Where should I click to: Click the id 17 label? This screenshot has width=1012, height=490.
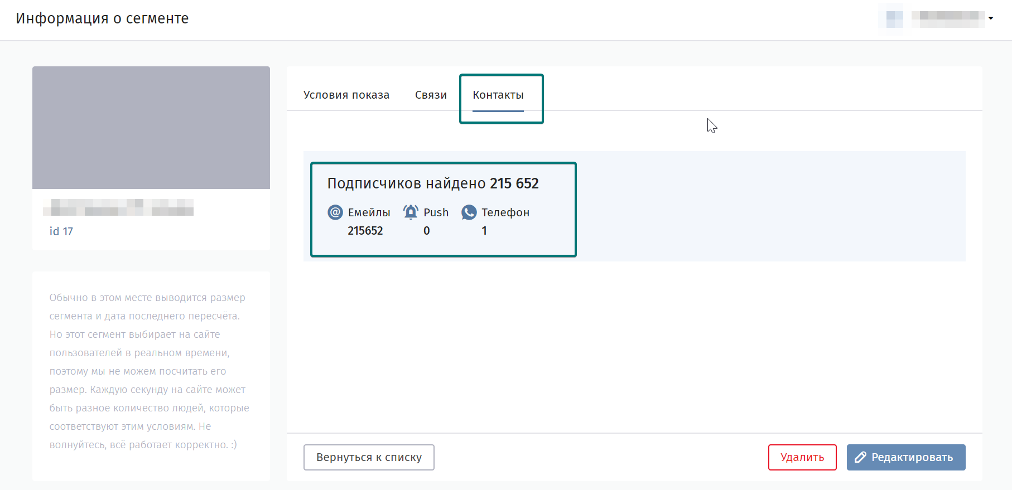(x=61, y=231)
